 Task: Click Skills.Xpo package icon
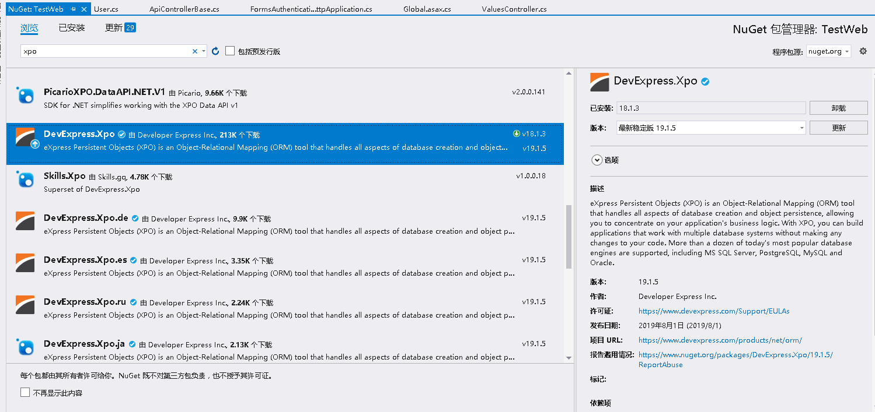pos(26,179)
